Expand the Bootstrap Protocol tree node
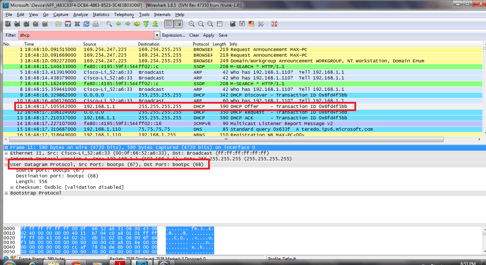This screenshot has height=265, width=486. tap(6, 193)
